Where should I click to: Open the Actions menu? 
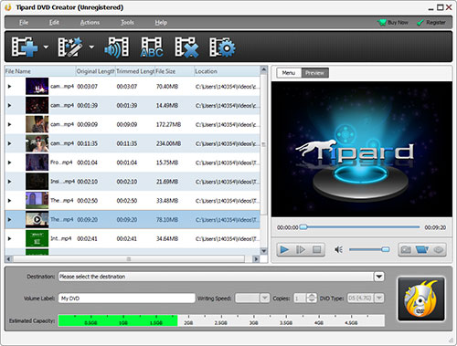(x=90, y=23)
